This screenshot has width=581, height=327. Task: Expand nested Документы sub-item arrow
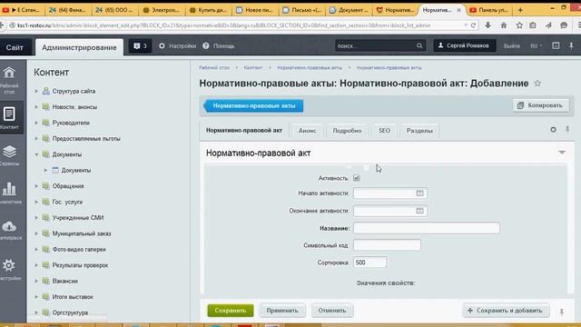(x=45, y=170)
